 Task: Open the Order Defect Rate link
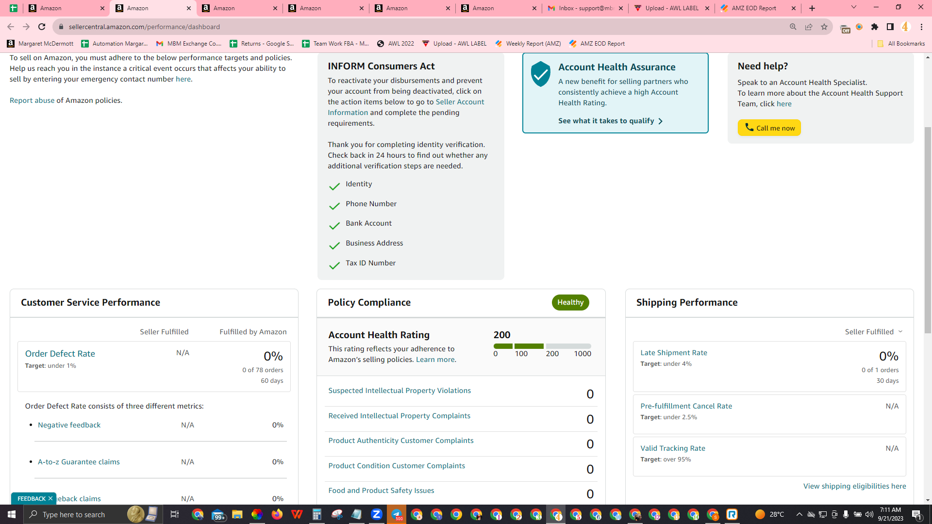60,354
